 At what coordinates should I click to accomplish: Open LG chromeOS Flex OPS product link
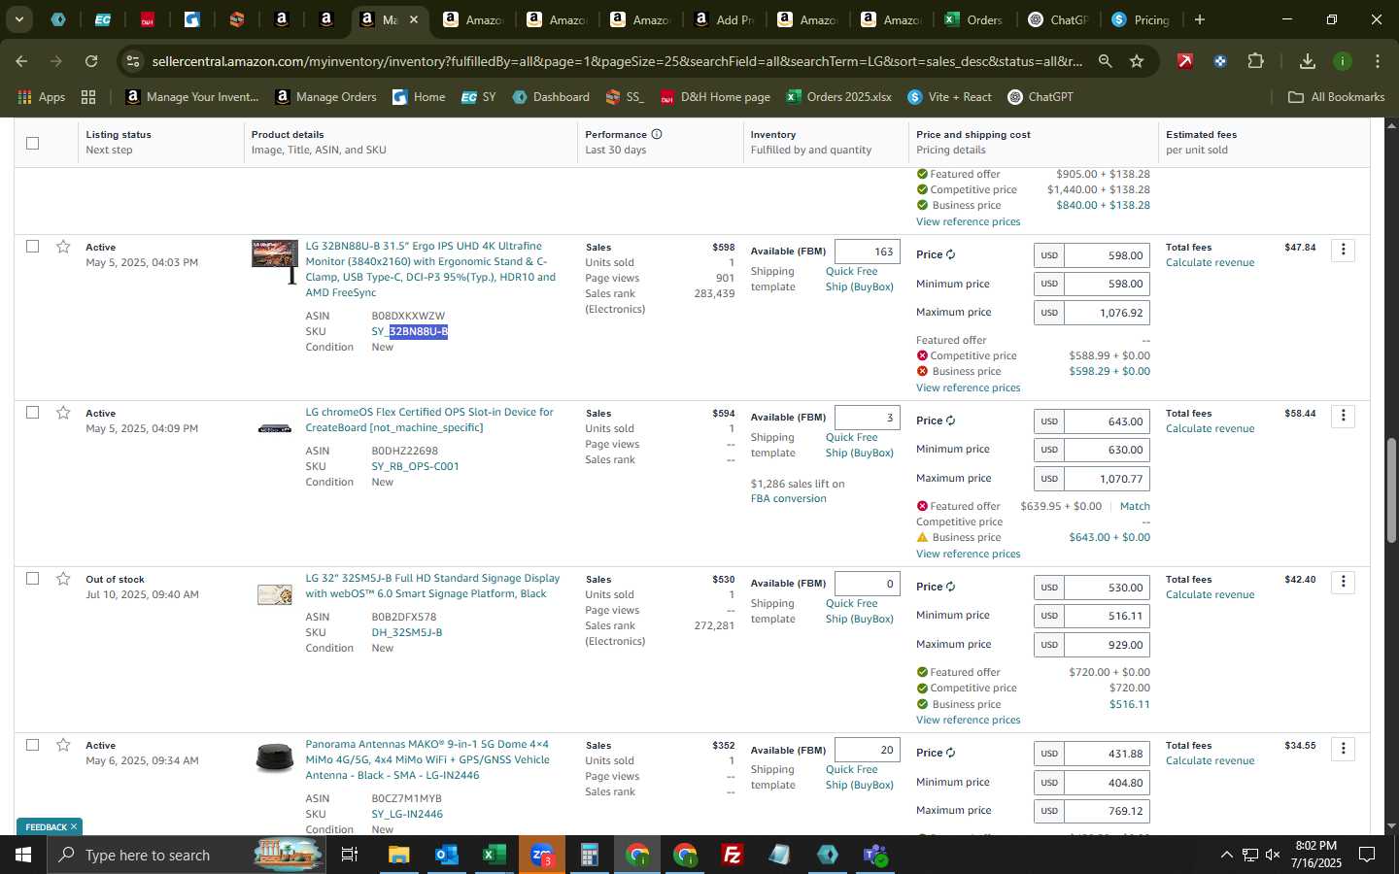(x=429, y=420)
